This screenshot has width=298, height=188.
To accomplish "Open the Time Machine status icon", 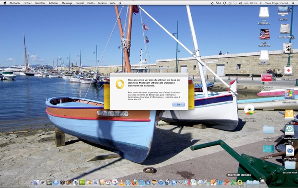I will click(230, 3).
